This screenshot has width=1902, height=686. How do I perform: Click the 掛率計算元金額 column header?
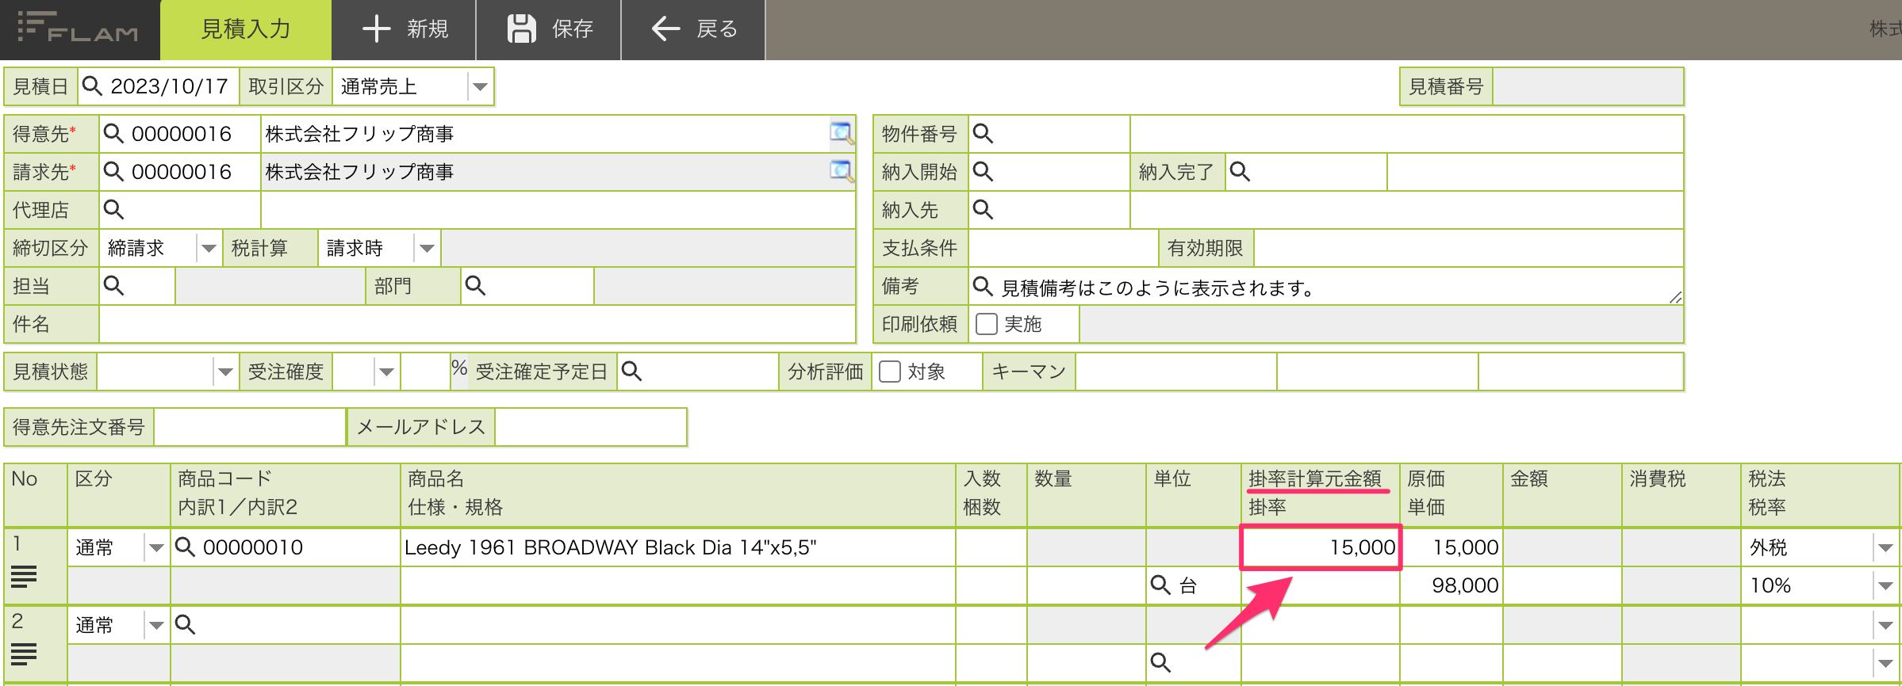(1315, 478)
